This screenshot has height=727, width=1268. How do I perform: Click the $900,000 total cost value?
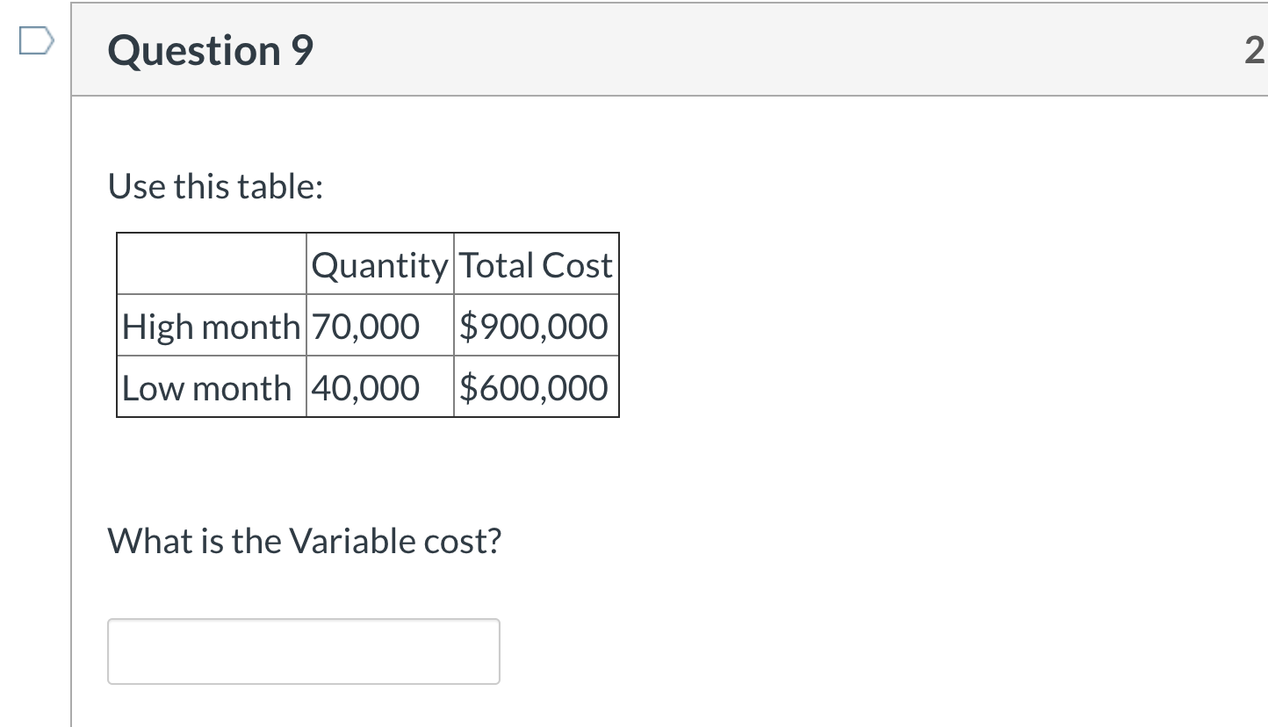530,326
